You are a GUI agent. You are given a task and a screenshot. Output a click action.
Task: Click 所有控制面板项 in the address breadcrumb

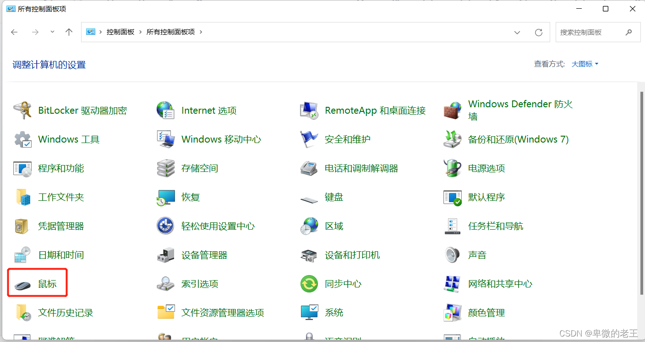[x=170, y=32]
